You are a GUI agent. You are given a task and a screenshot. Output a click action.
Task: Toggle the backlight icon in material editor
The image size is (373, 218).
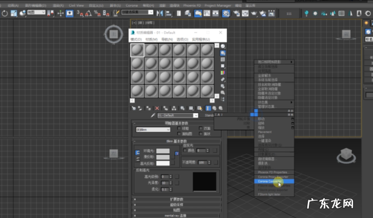pyautogui.click(x=223, y=53)
